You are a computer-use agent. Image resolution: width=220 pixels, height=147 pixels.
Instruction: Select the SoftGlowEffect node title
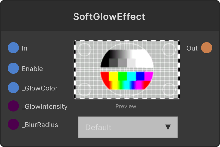[109, 17]
